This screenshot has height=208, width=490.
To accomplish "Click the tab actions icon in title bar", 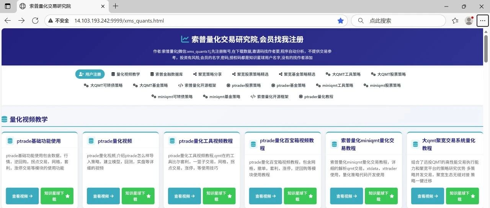I will tap(8, 6).
